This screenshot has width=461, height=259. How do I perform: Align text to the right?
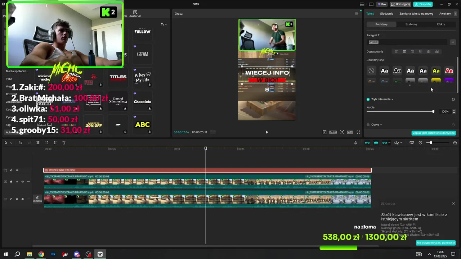[x=412, y=52]
